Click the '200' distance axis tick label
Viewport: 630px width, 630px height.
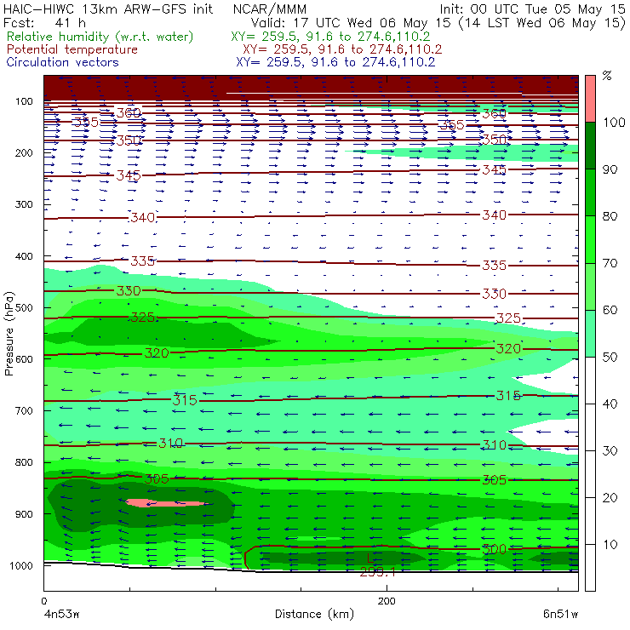click(x=387, y=601)
